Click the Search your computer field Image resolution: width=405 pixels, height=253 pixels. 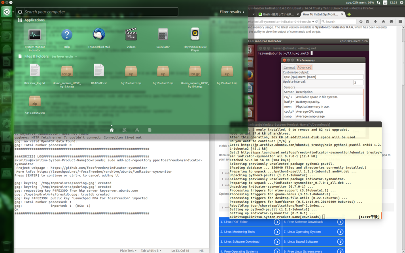[97, 12]
